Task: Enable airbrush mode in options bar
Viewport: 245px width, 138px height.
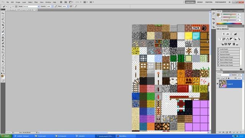Action: pyautogui.click(x=71, y=7)
